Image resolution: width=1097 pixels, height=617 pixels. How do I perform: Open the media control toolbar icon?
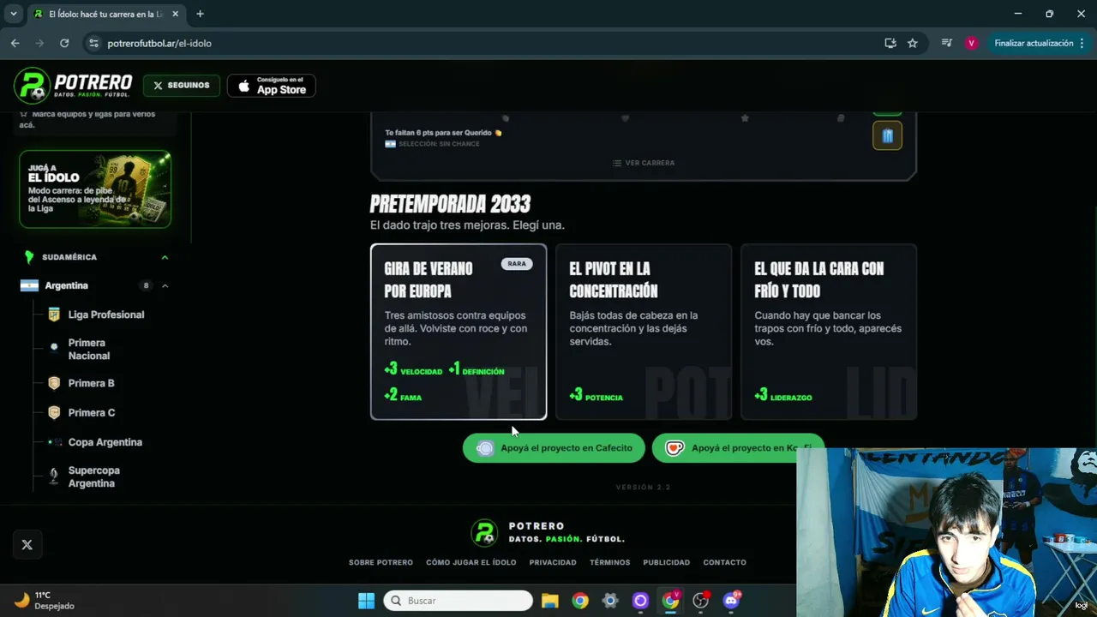(x=946, y=43)
